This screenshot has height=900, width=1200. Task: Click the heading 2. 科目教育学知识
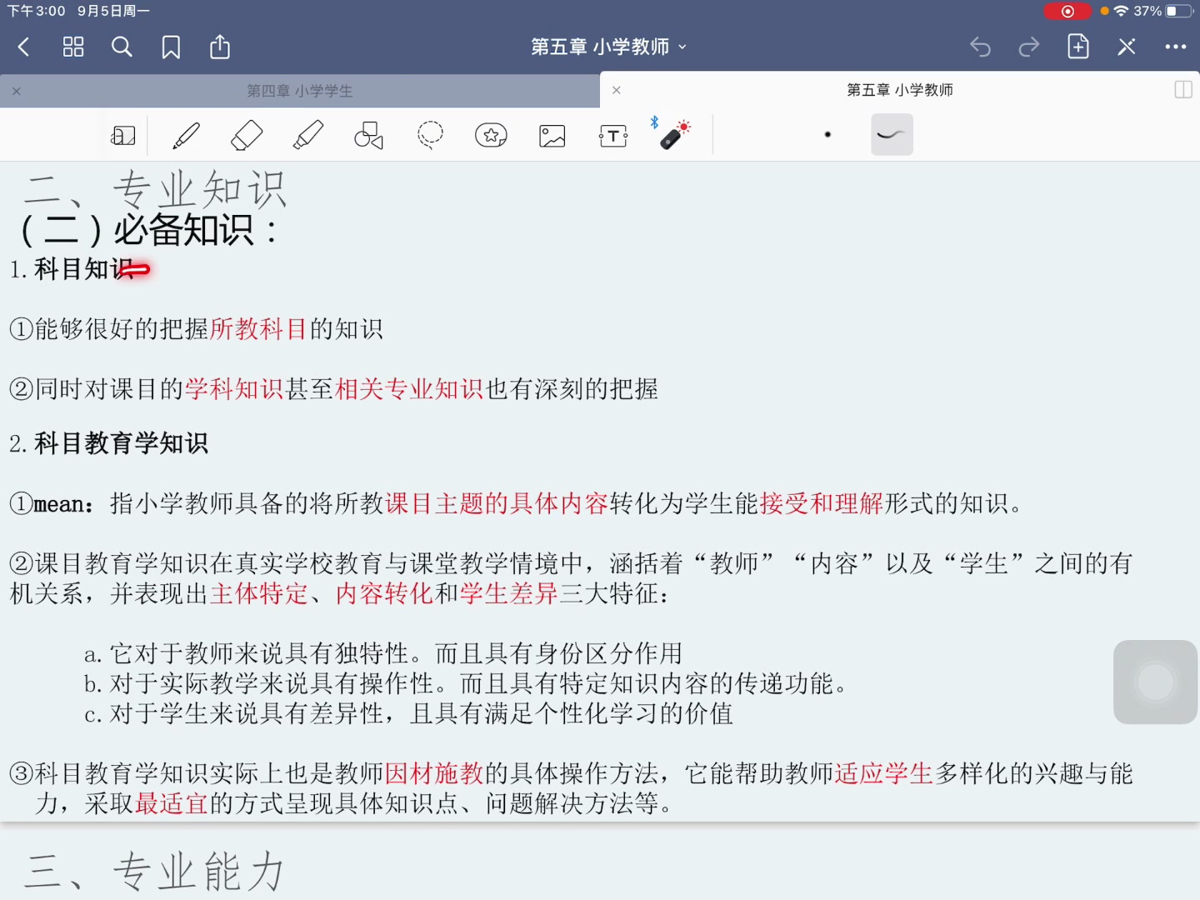[x=108, y=443]
